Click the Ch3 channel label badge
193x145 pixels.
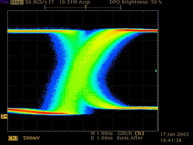click(x=13, y=138)
